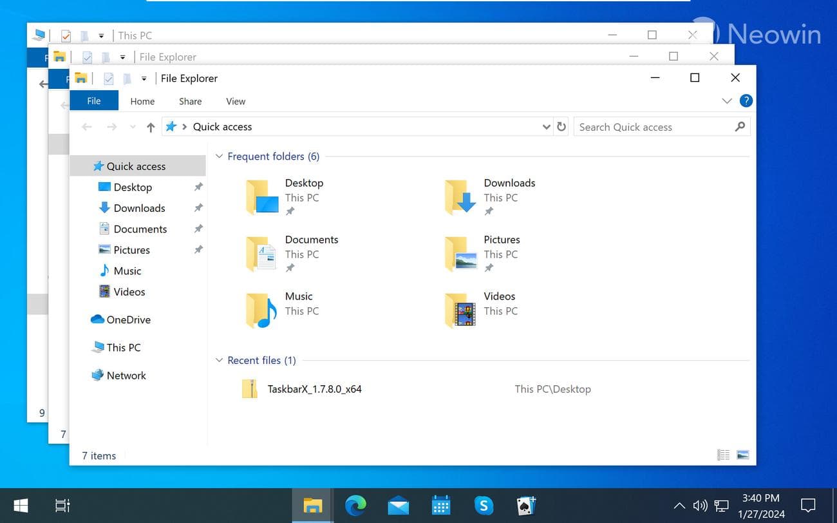Open the Customize Quick Access Toolbar dropdown

(144, 78)
